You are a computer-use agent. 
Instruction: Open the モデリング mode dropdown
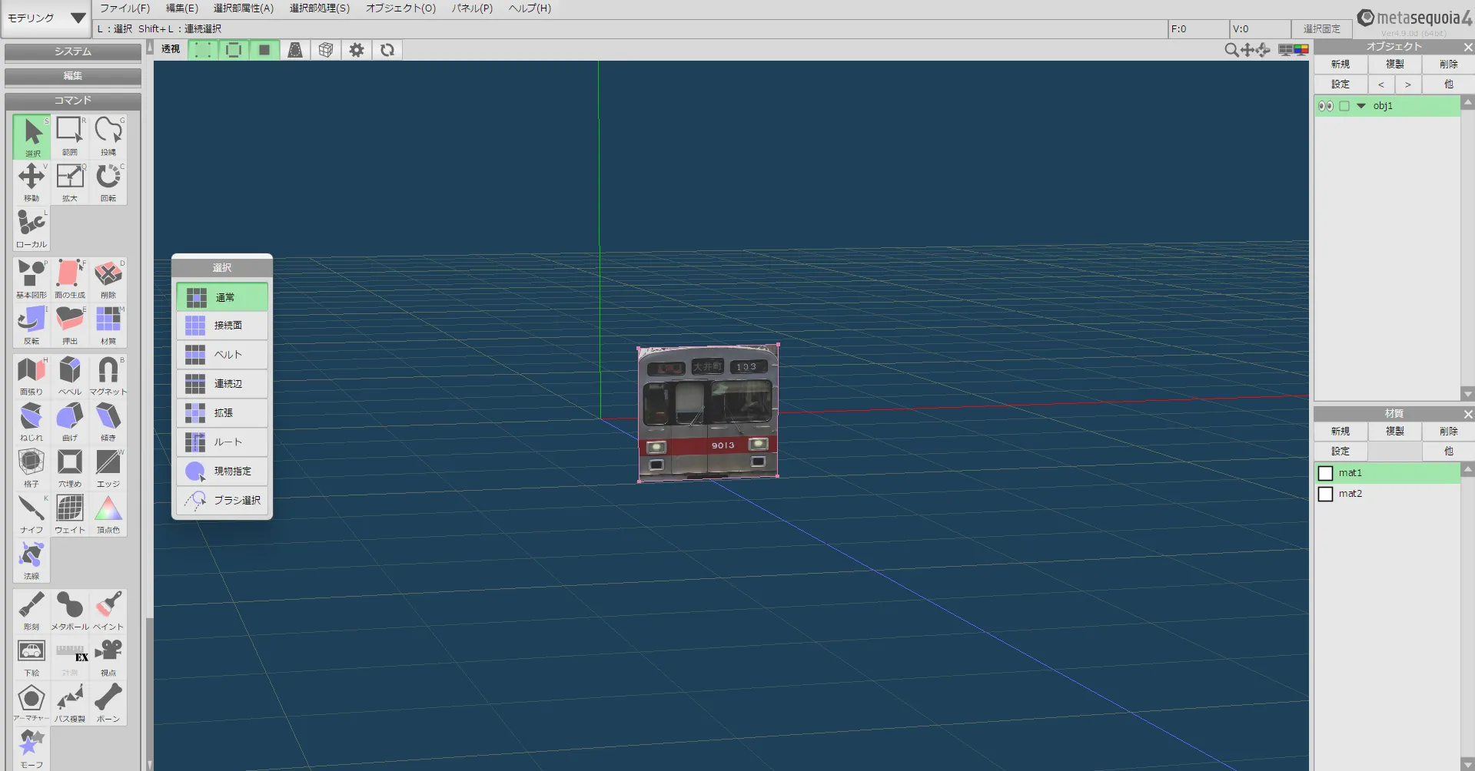pos(46,18)
